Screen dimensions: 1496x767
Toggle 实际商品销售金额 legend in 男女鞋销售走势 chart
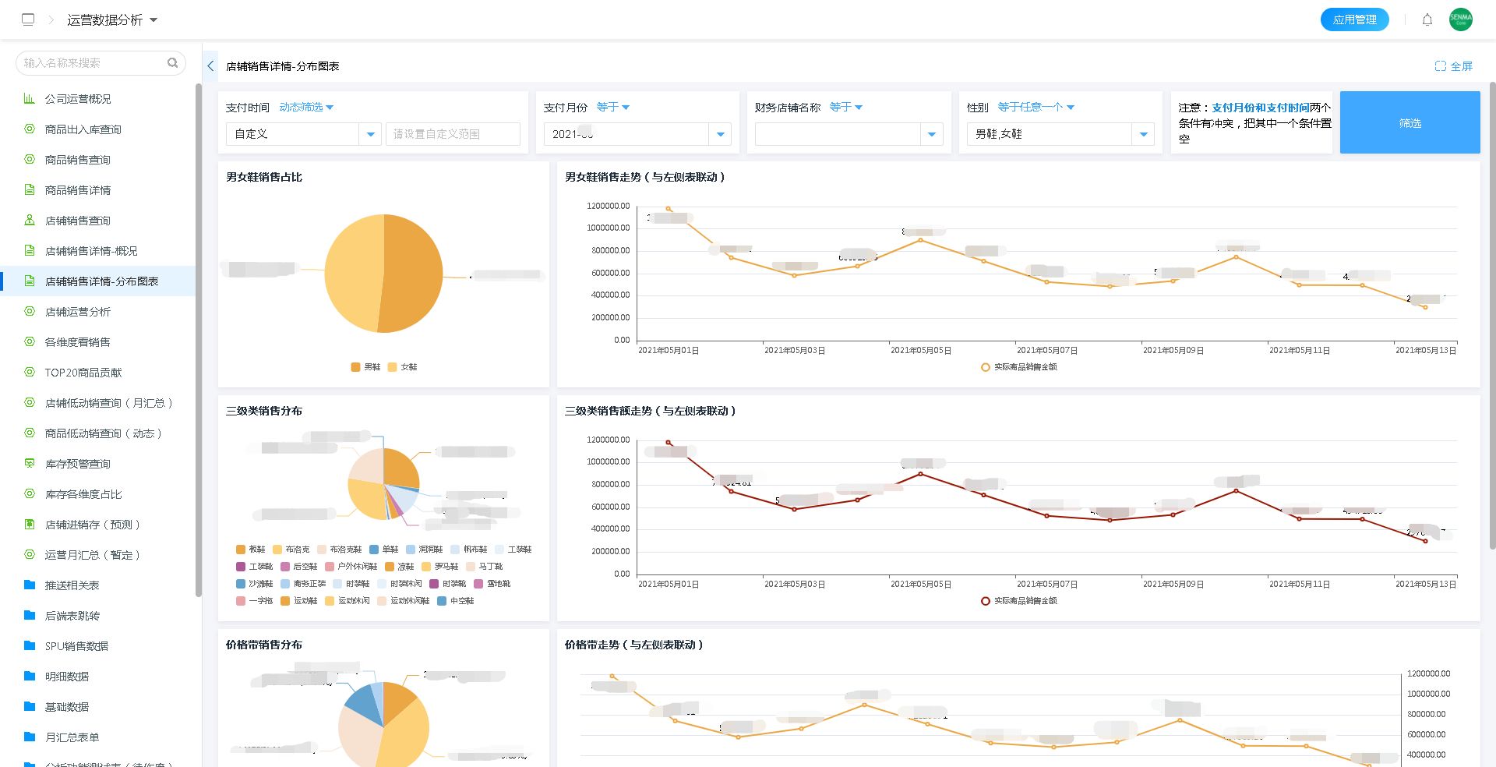[x=1019, y=367]
